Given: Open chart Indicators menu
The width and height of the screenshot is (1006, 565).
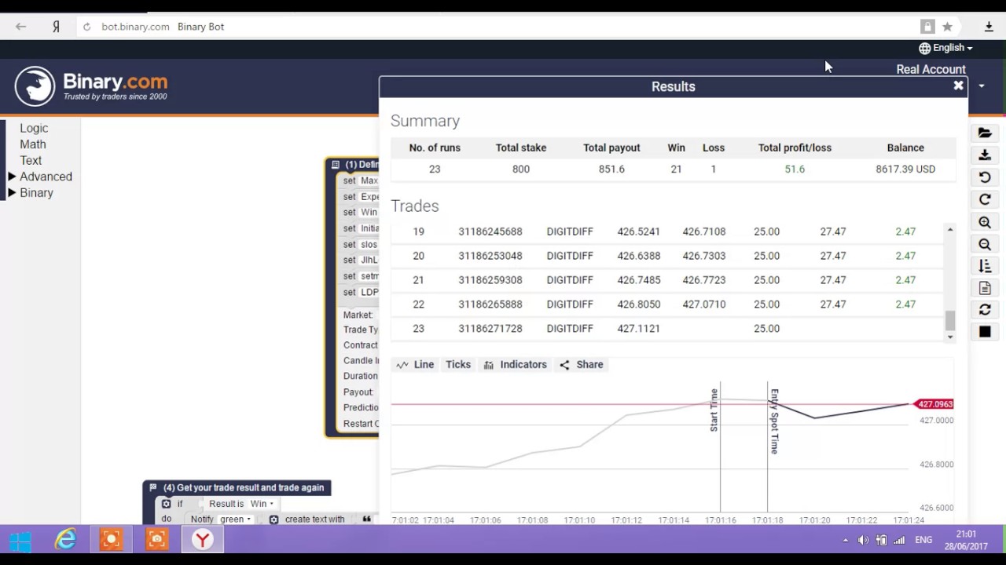Looking at the screenshot, I should (515, 364).
